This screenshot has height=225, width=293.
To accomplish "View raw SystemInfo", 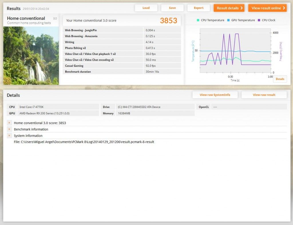I will coord(215,95).
